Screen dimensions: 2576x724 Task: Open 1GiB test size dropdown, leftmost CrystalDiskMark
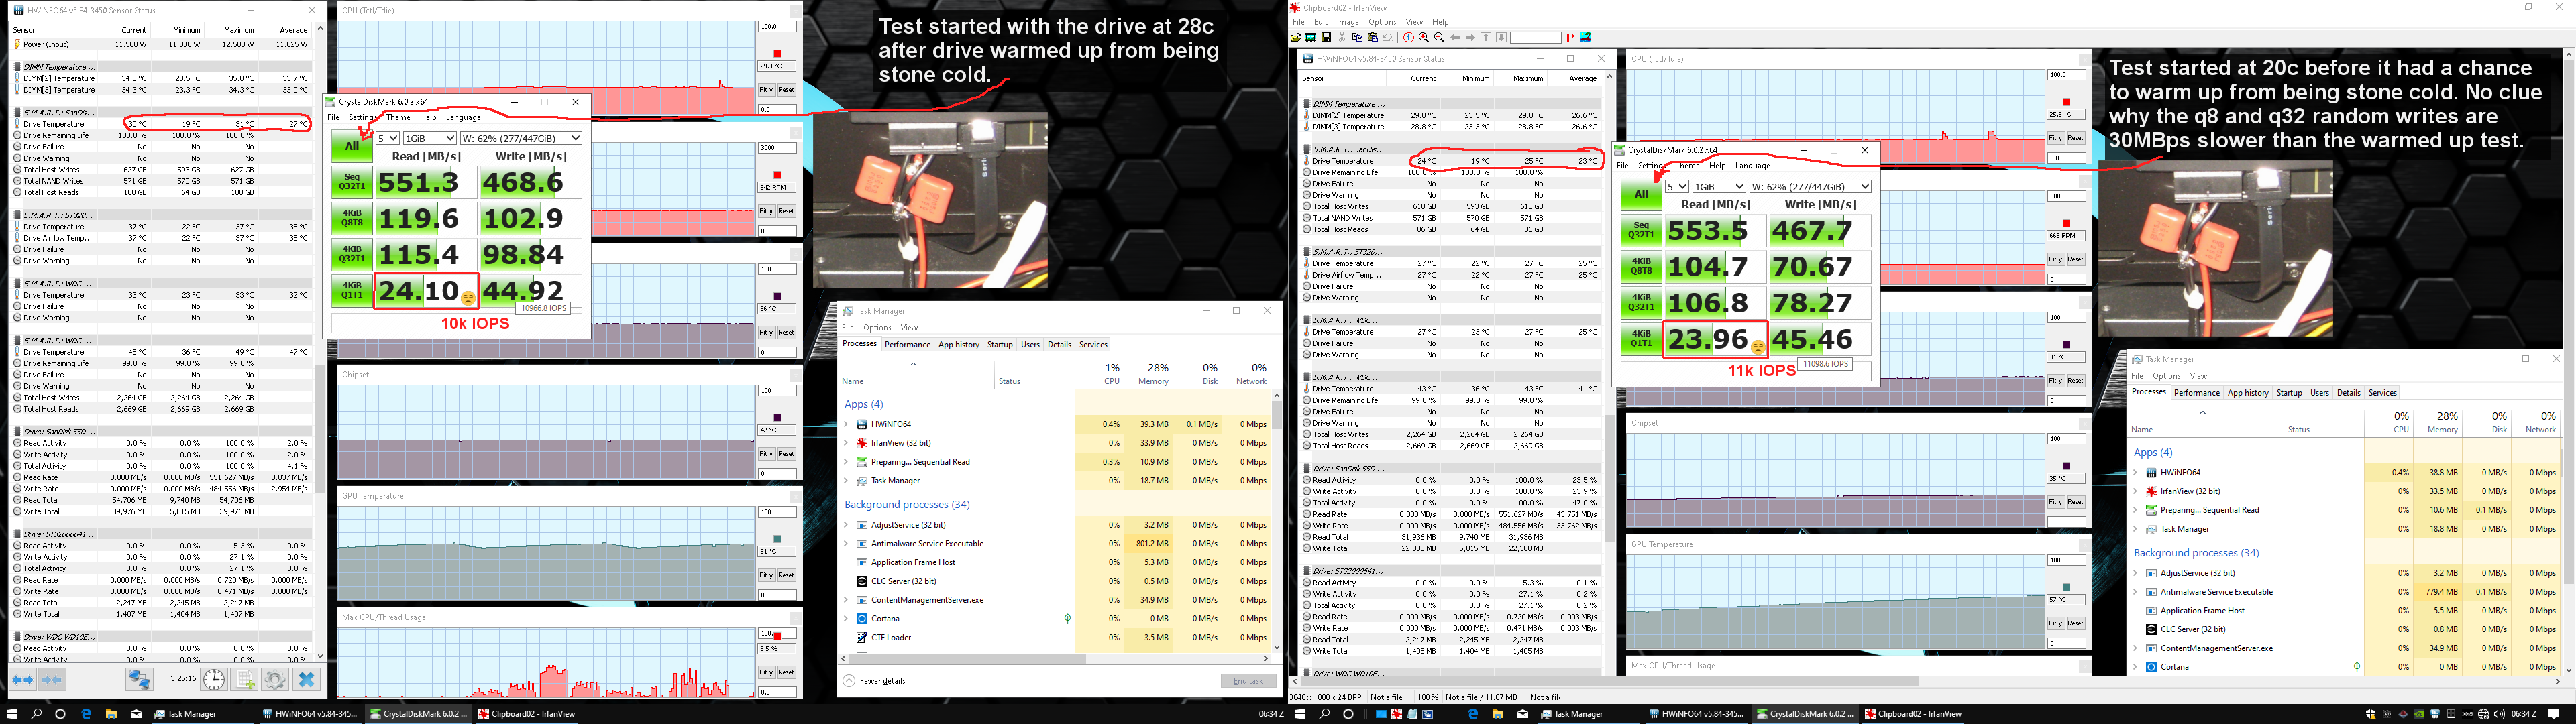(430, 138)
